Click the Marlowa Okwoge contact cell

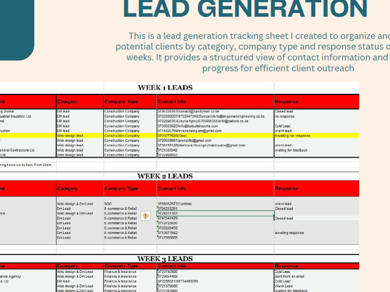tap(215, 145)
